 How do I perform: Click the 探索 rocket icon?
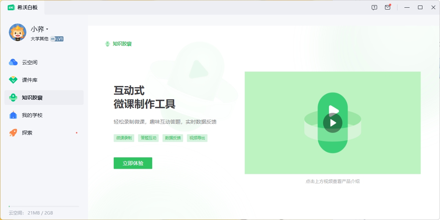click(x=13, y=133)
